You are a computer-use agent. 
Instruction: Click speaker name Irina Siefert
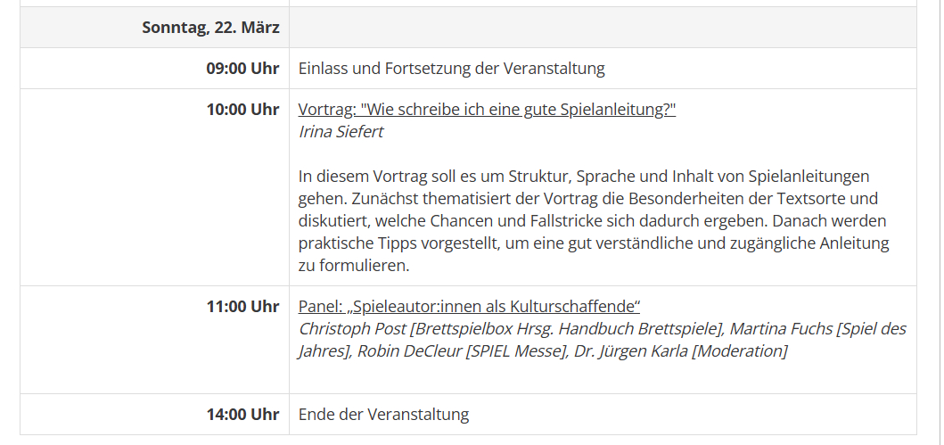click(x=341, y=132)
